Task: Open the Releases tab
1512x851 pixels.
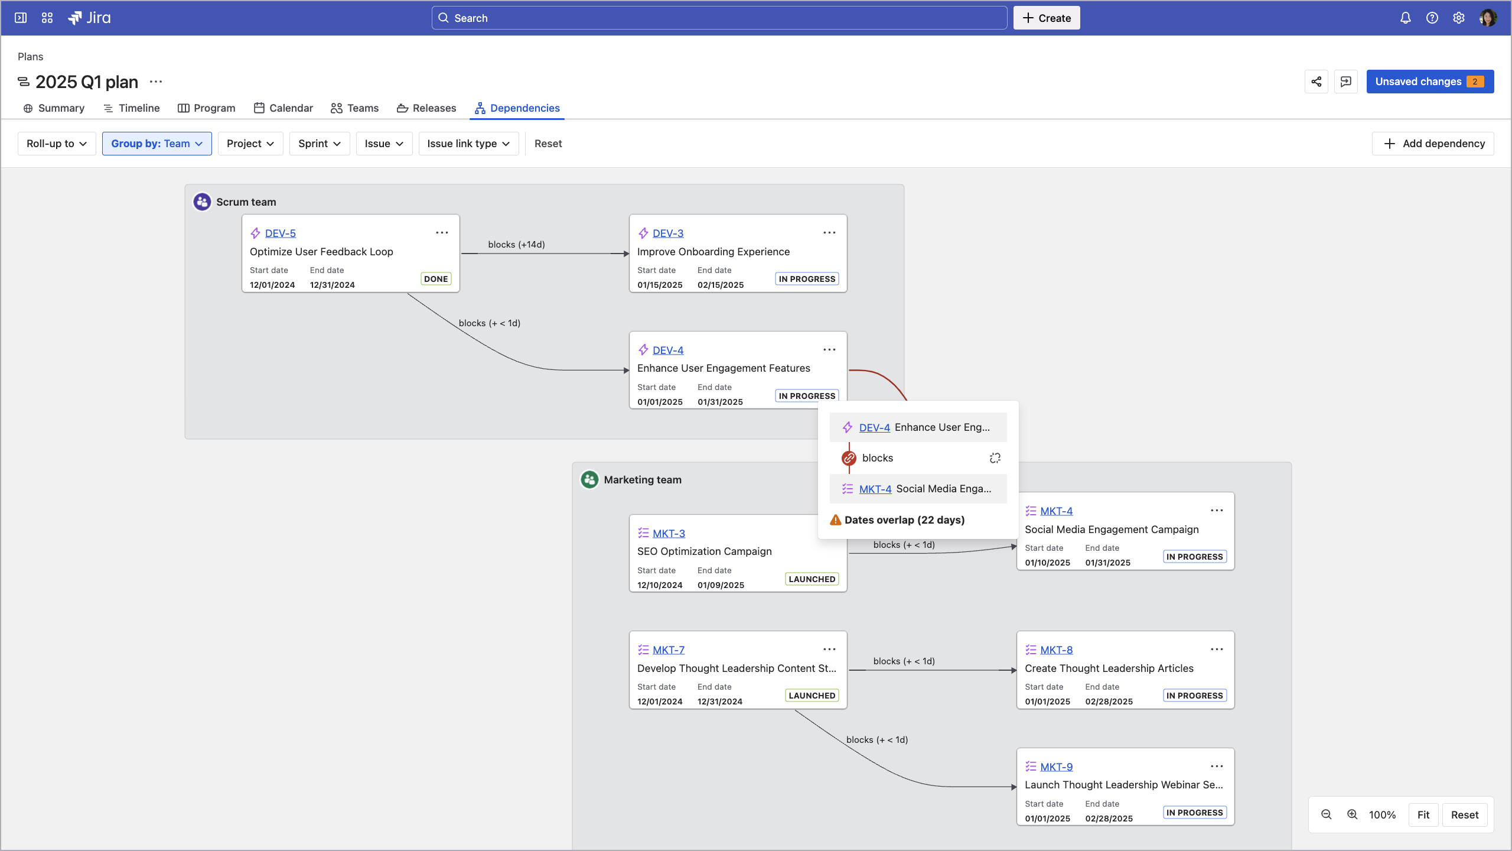Action: pyautogui.click(x=426, y=108)
